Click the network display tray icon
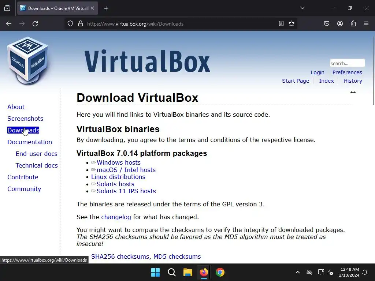This screenshot has height=281, width=375. (x=321, y=272)
